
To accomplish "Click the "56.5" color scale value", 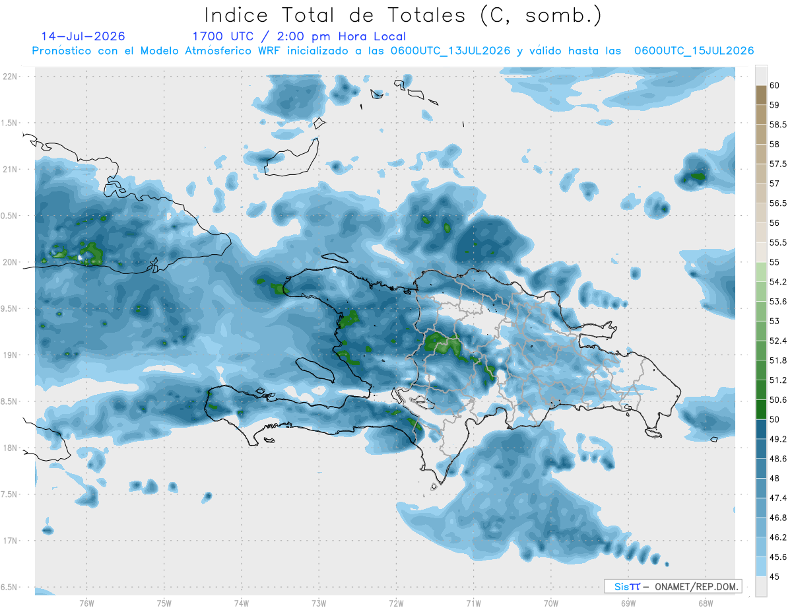I will 778,203.
